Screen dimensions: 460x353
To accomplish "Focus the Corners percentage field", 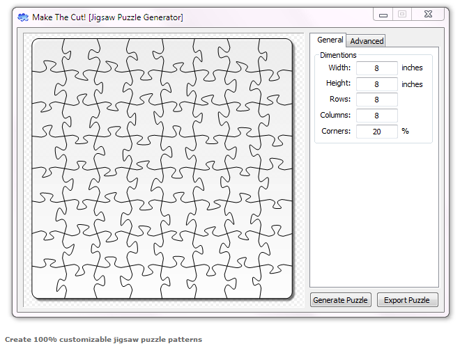I will coord(376,132).
